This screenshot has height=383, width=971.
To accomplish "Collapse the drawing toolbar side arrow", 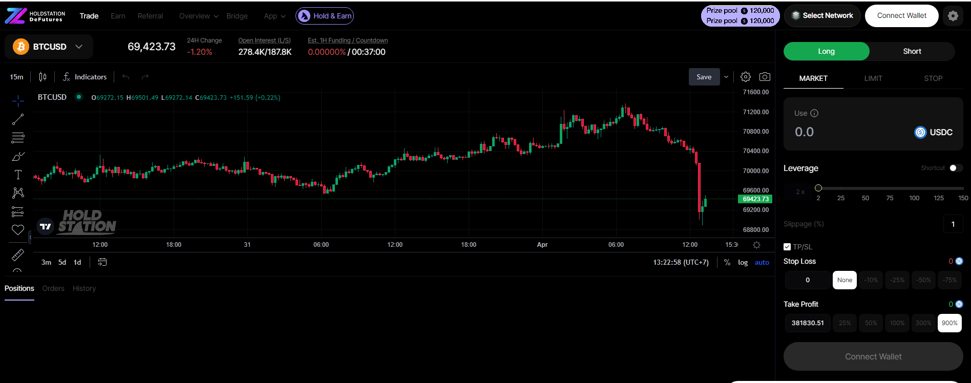I will (30, 237).
